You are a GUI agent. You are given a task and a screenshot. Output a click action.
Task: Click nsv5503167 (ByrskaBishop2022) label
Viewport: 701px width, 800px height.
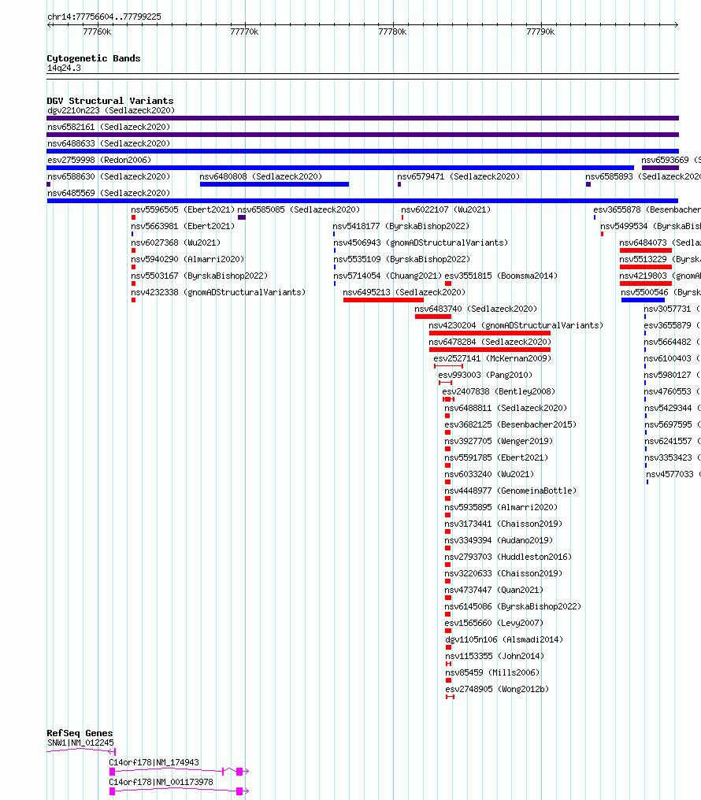[x=199, y=276]
